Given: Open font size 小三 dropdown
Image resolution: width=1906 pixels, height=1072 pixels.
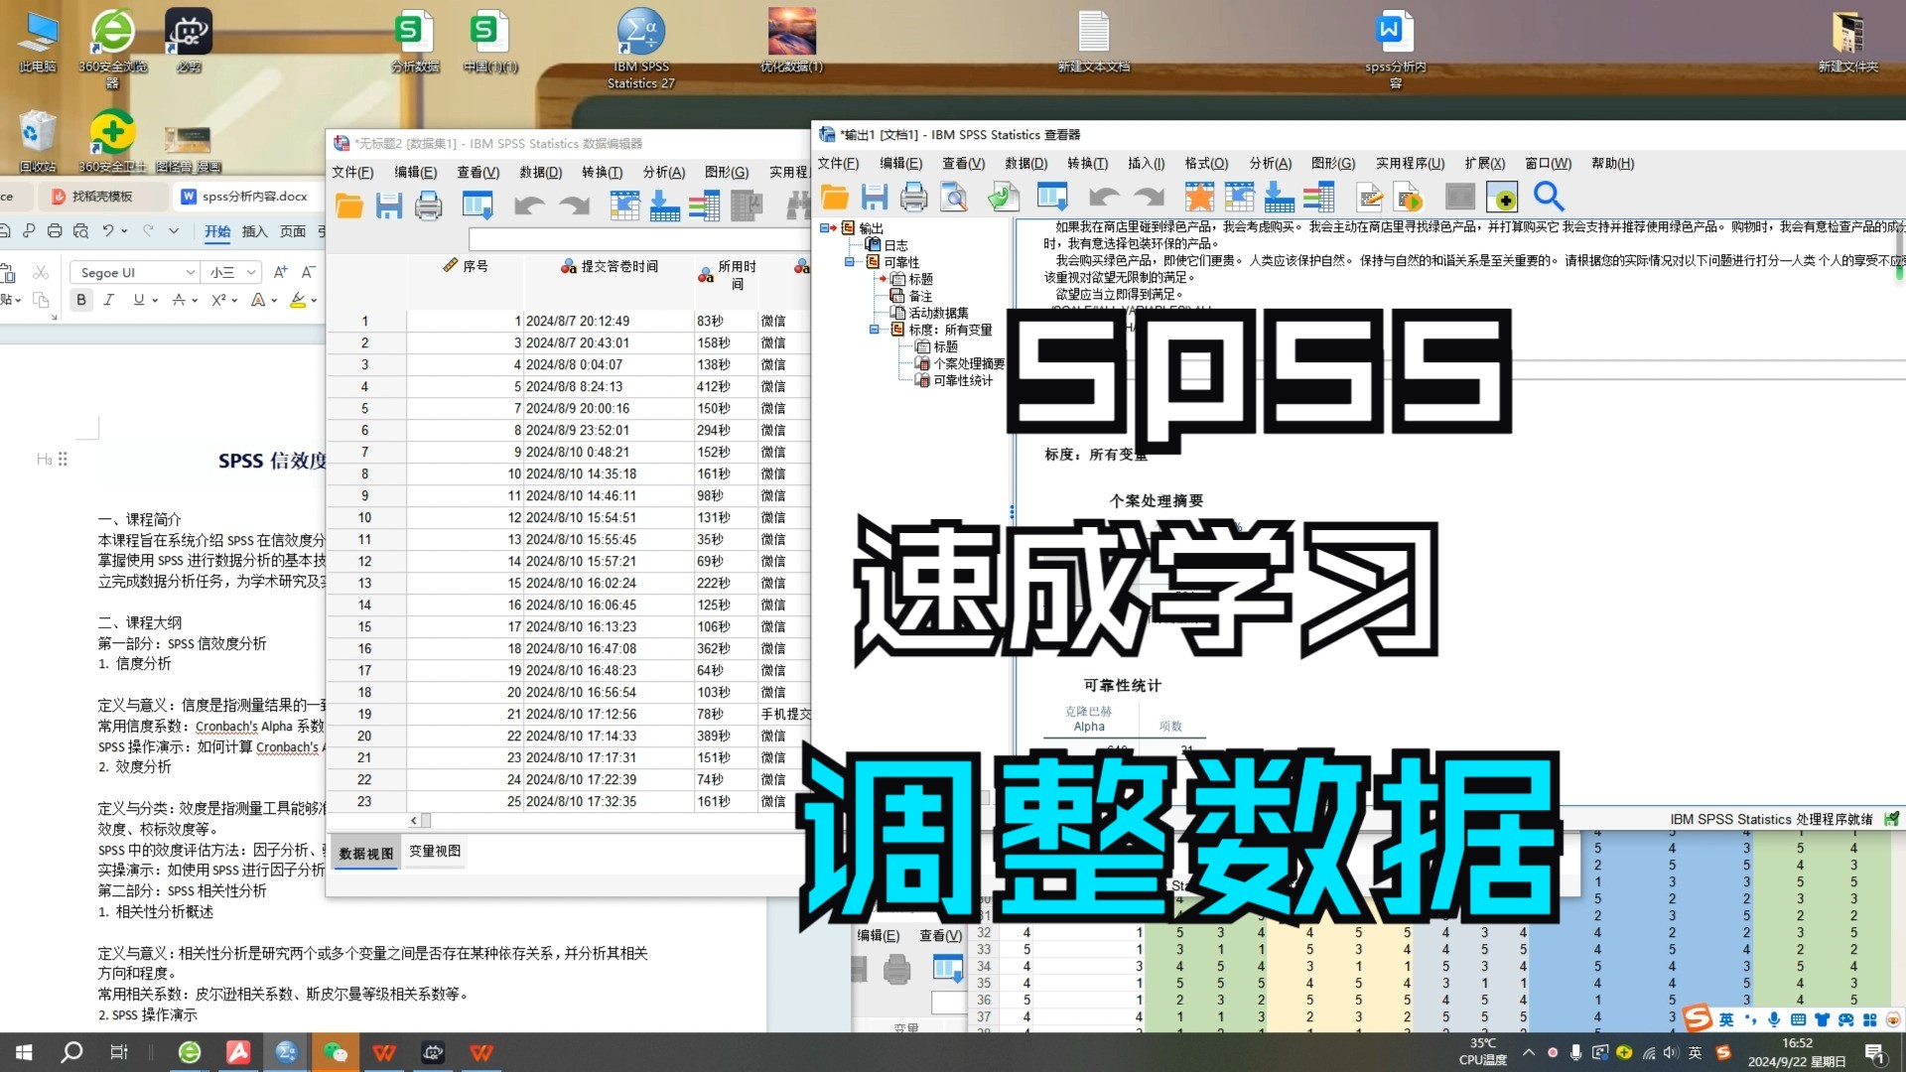Looking at the screenshot, I should coord(251,273).
